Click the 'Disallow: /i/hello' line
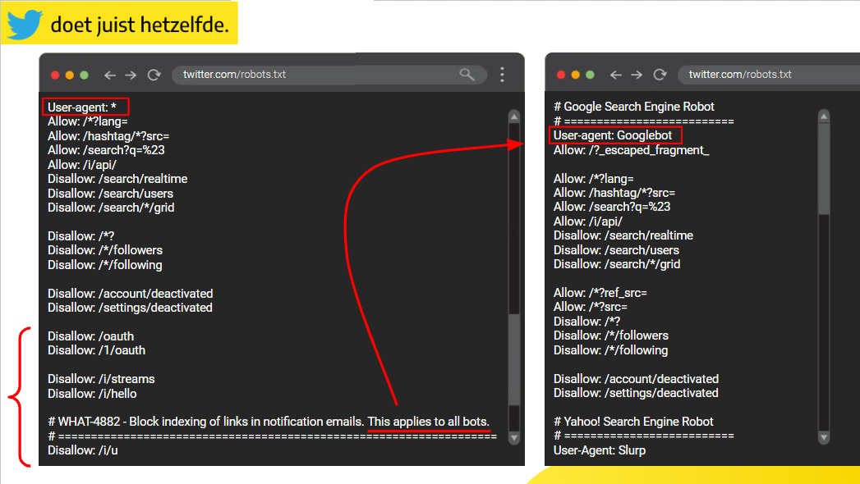The height and width of the screenshot is (484, 860). 92,394
